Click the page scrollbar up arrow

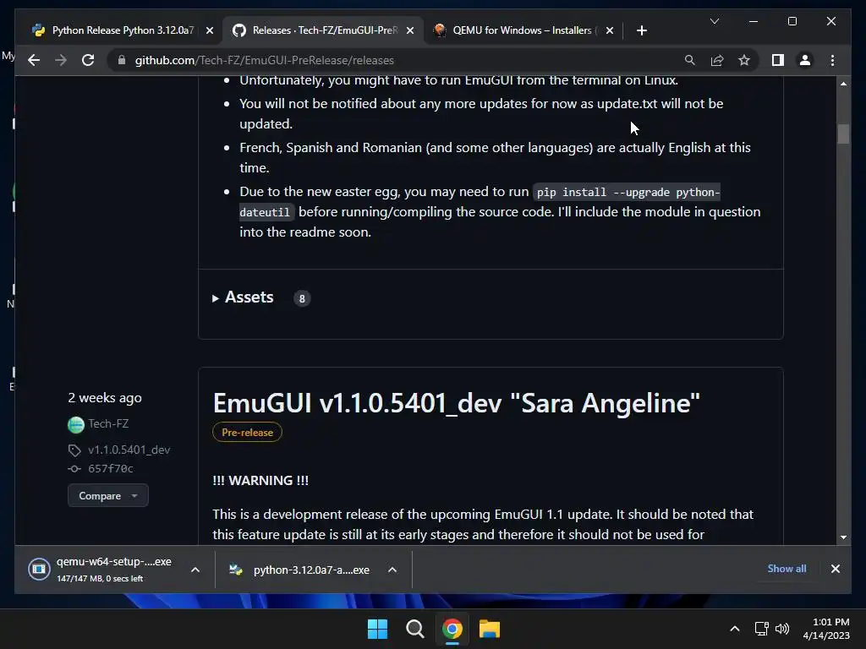coord(843,84)
